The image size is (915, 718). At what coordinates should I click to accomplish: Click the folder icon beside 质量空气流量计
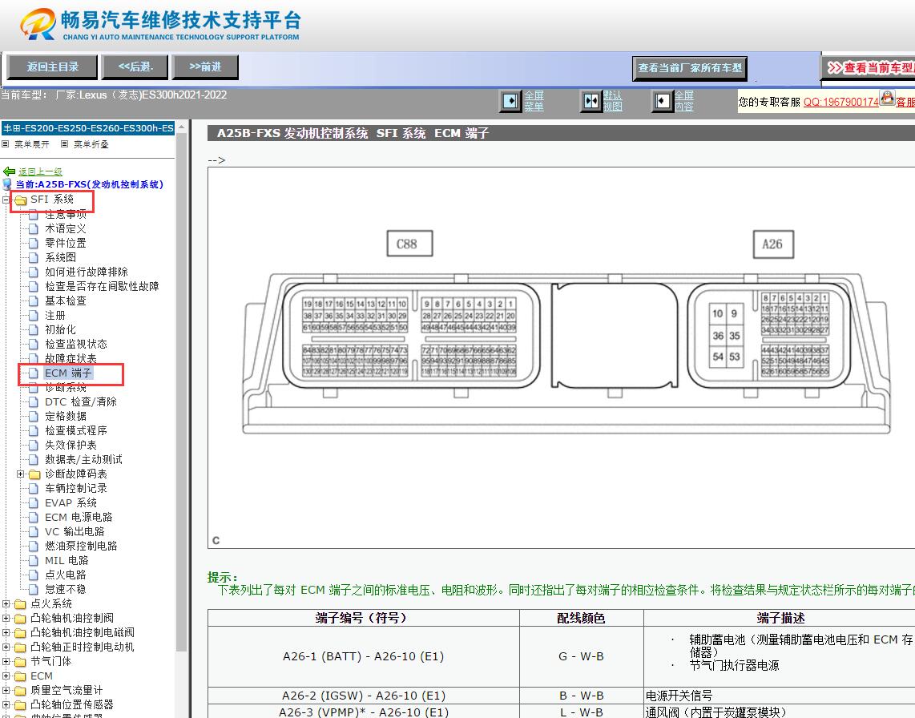tap(20, 691)
